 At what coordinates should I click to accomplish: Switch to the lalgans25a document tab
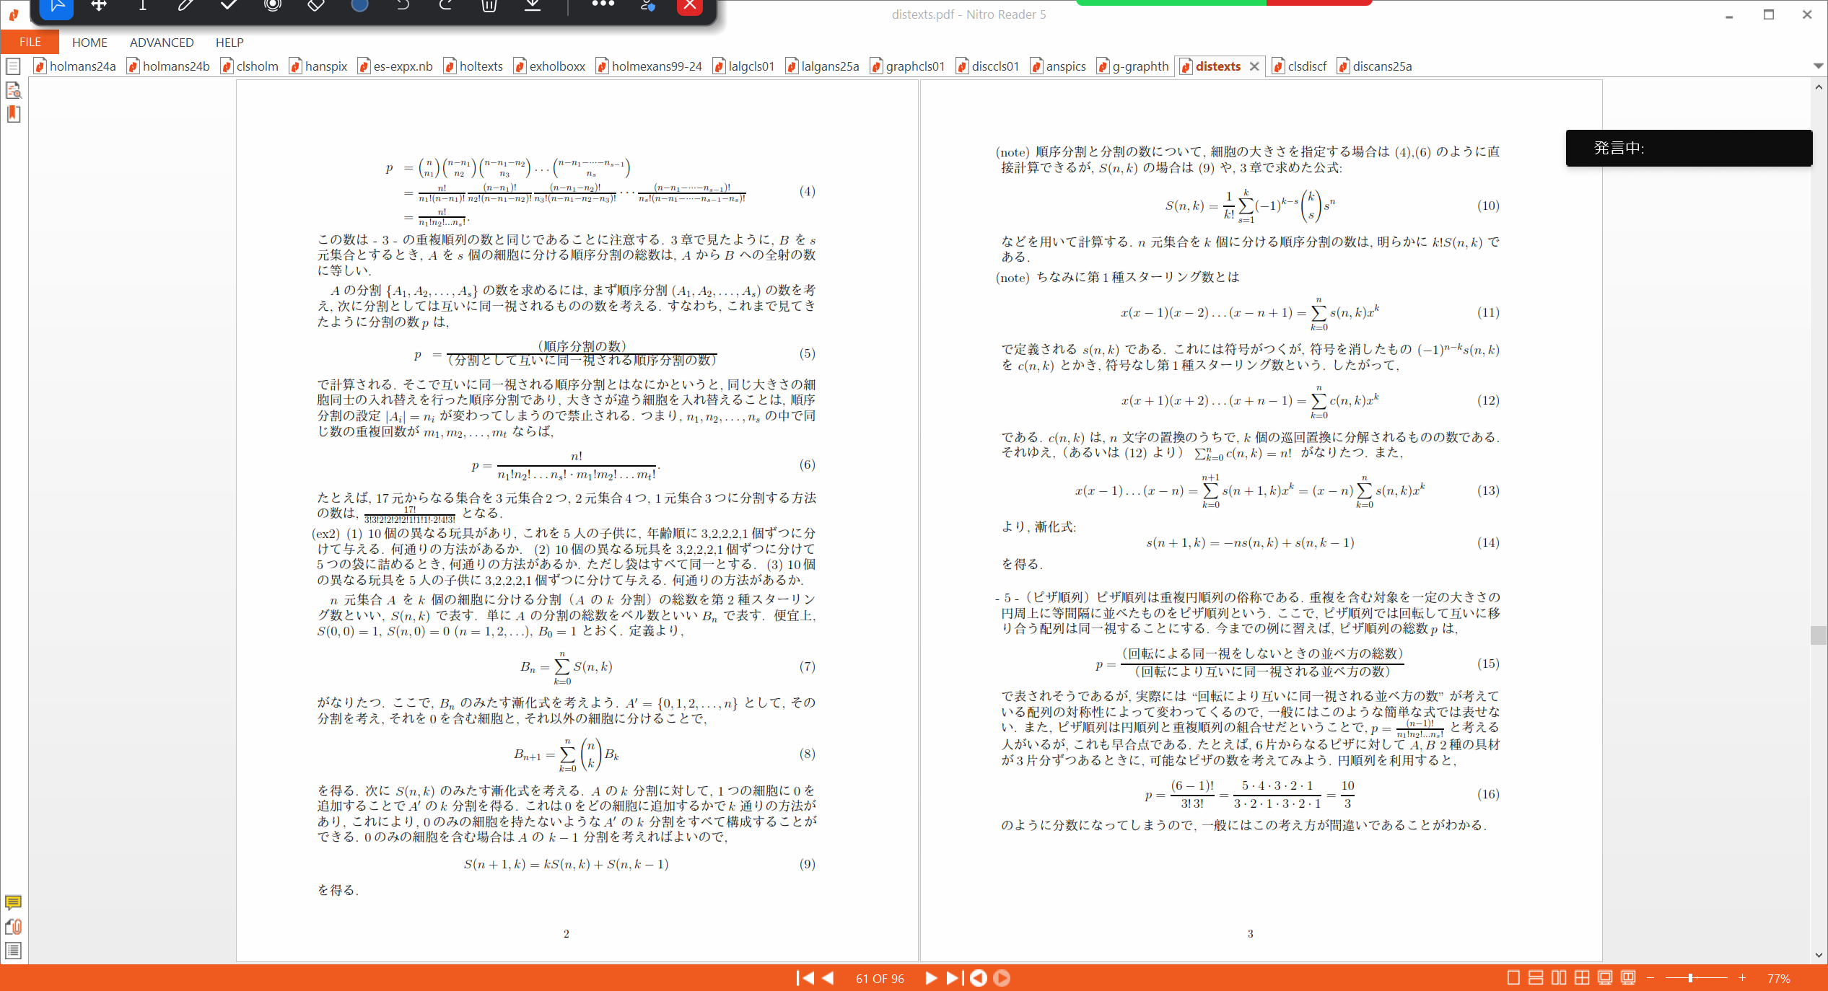[x=822, y=66]
